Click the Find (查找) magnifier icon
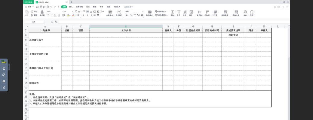The height and width of the screenshot is (120, 313). (246, 12)
